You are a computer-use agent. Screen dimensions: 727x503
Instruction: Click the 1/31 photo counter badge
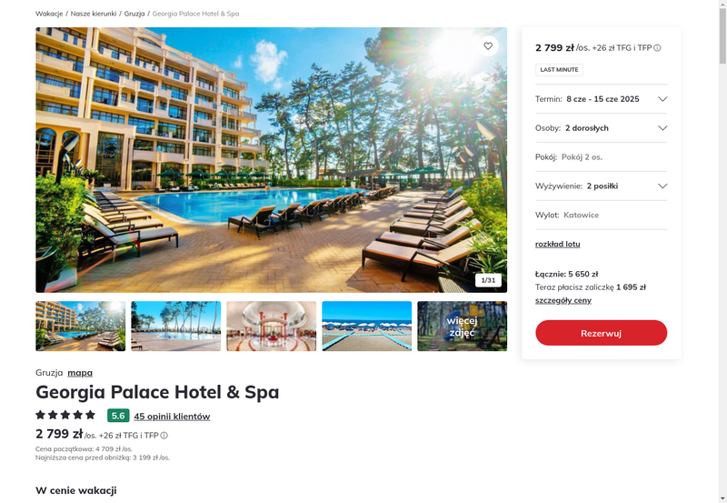tap(488, 280)
